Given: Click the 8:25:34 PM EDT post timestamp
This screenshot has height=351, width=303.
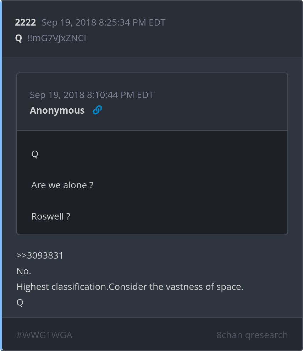Looking at the screenshot, I should pos(104,23).
